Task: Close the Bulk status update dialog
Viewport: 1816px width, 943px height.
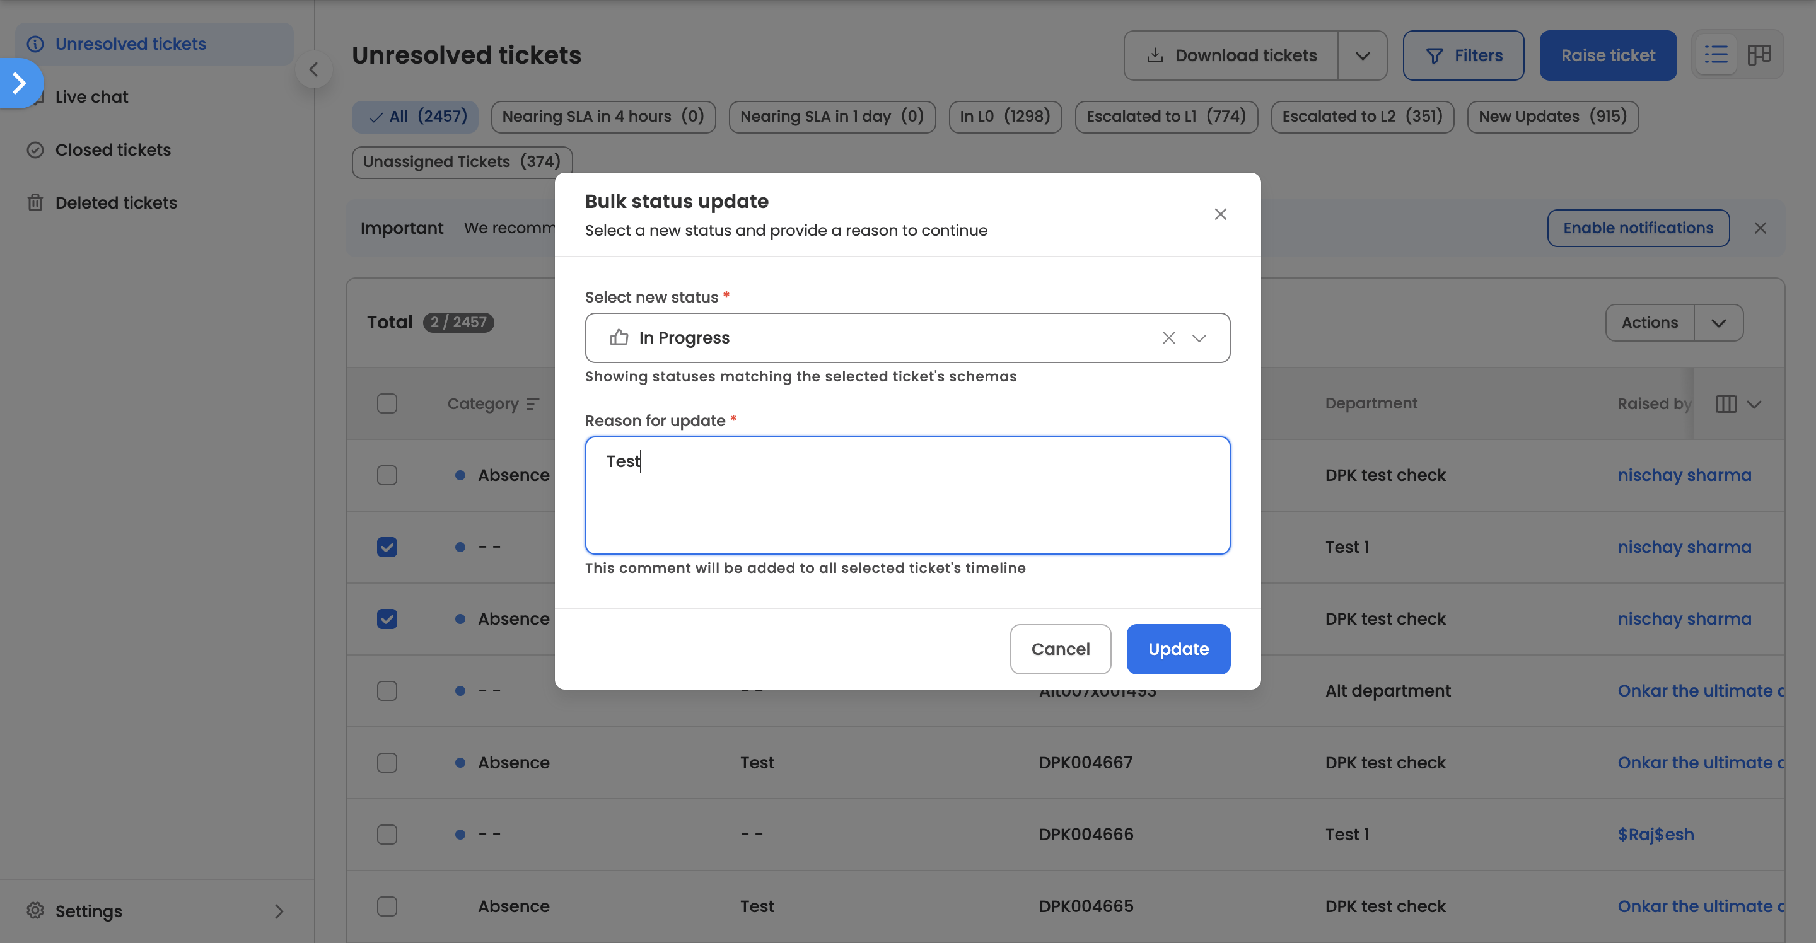Action: click(x=1220, y=214)
